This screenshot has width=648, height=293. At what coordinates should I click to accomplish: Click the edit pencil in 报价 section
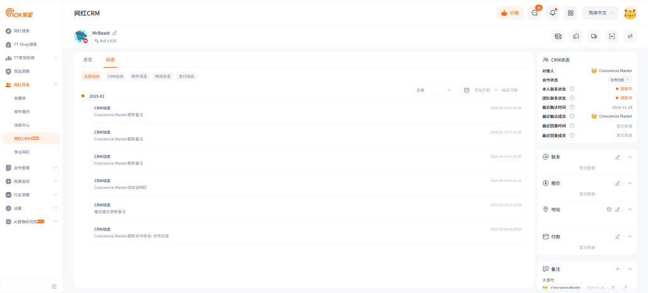[x=618, y=183]
